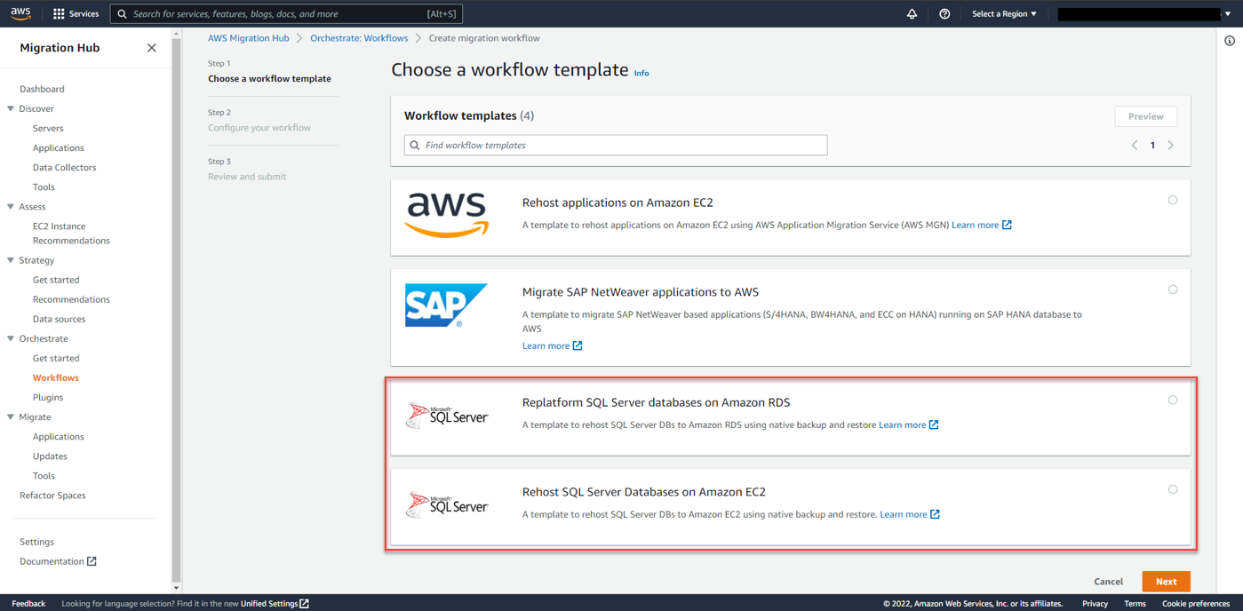Open Get started under Strategy
Screen dimensions: 1243x611
(x=56, y=280)
